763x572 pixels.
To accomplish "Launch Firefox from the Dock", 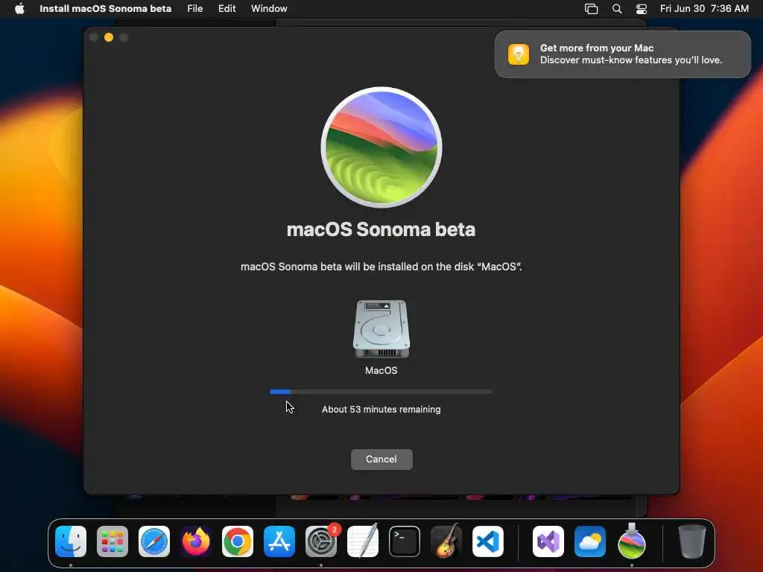I will pos(196,541).
